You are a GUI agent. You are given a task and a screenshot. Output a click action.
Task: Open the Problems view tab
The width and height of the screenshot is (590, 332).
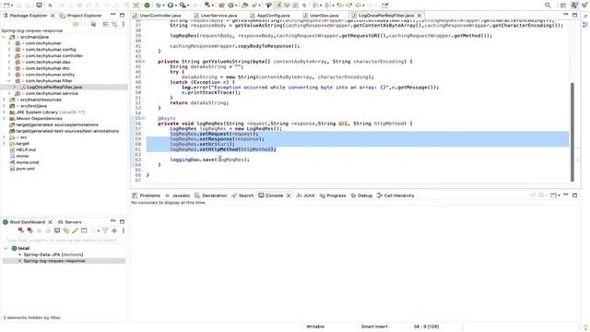(x=147, y=196)
